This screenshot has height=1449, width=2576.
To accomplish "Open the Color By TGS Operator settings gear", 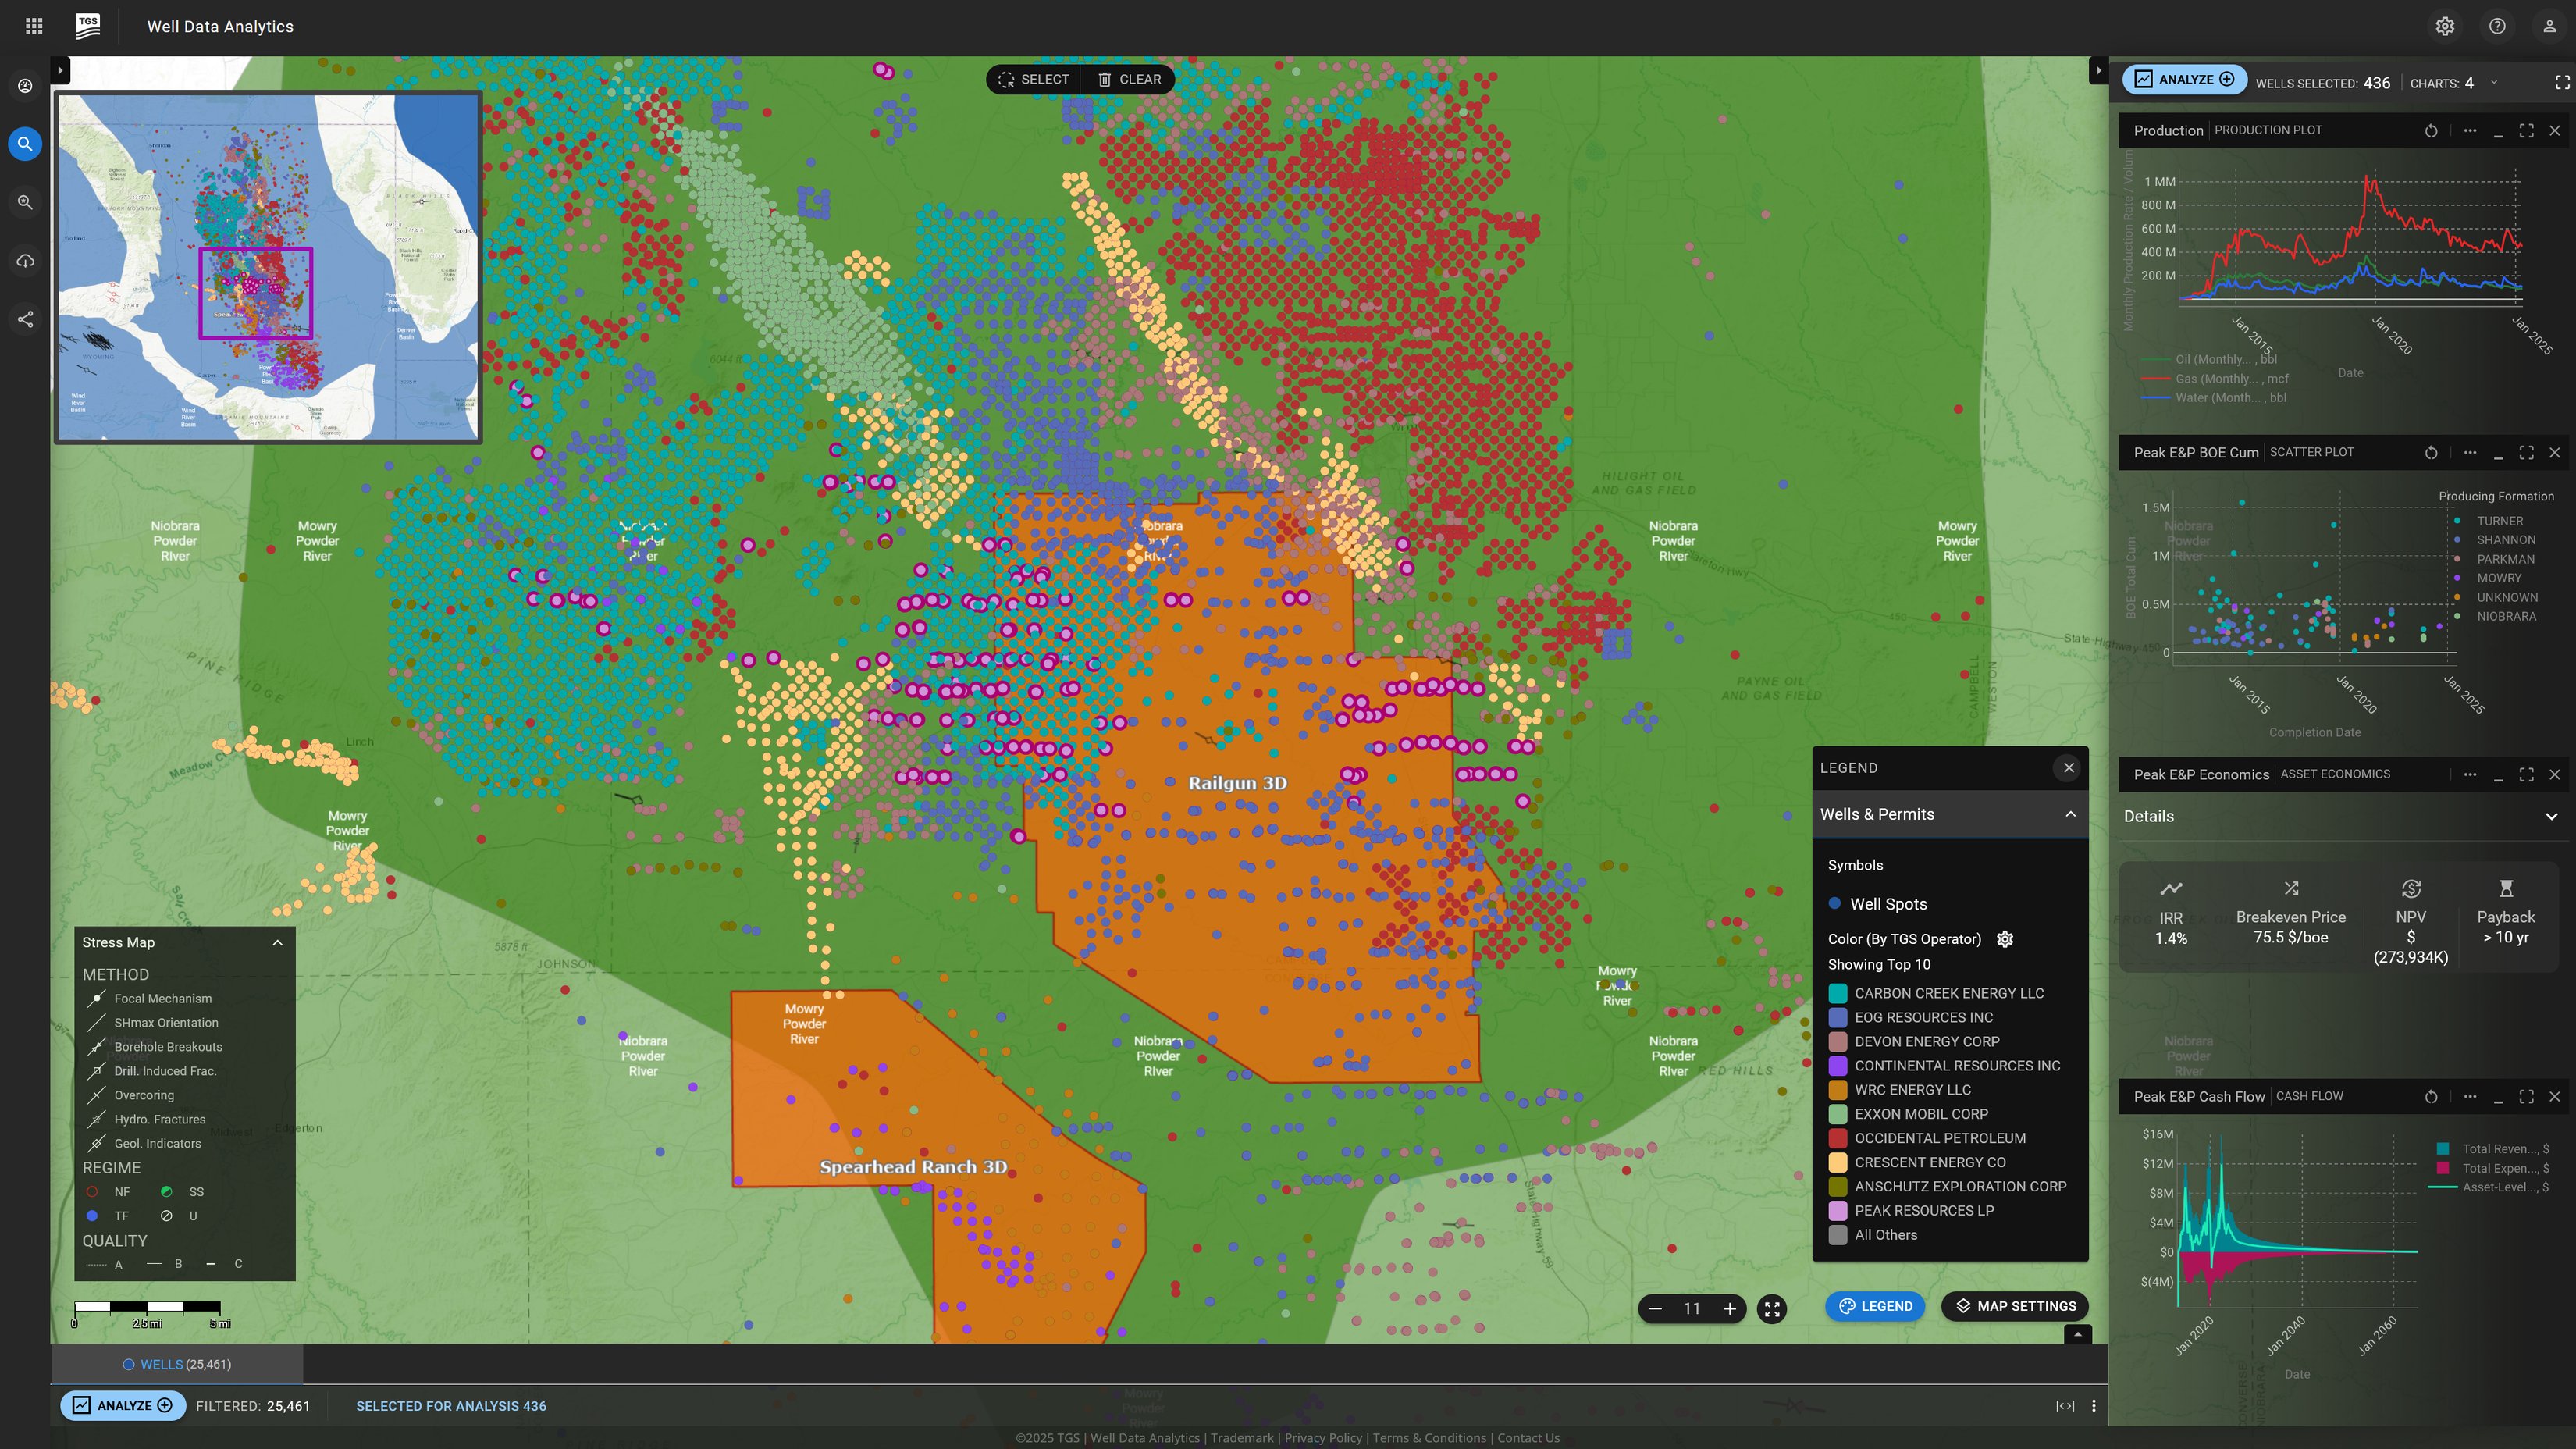I will point(2005,939).
